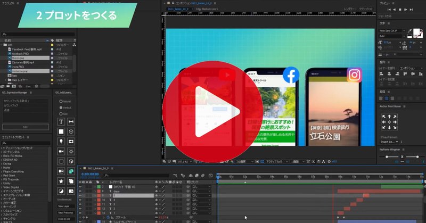Select the eyedropper in the Character panel

409,31
